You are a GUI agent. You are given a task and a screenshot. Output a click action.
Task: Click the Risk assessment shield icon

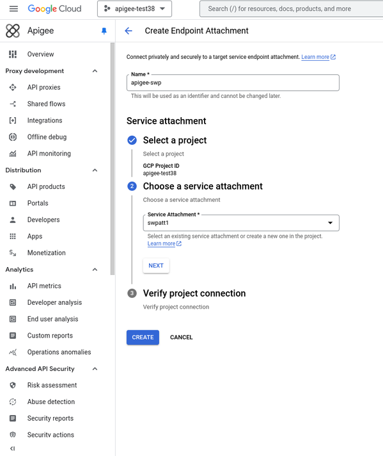tap(13, 386)
